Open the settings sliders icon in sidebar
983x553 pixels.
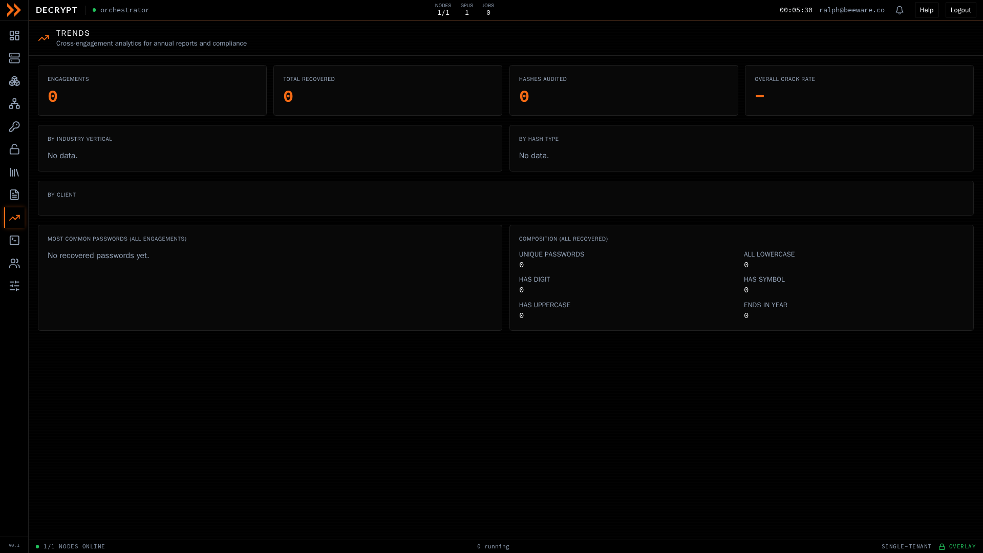click(x=14, y=286)
